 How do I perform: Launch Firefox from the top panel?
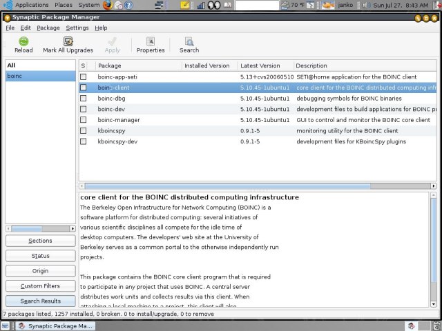pyautogui.click(x=108, y=5)
